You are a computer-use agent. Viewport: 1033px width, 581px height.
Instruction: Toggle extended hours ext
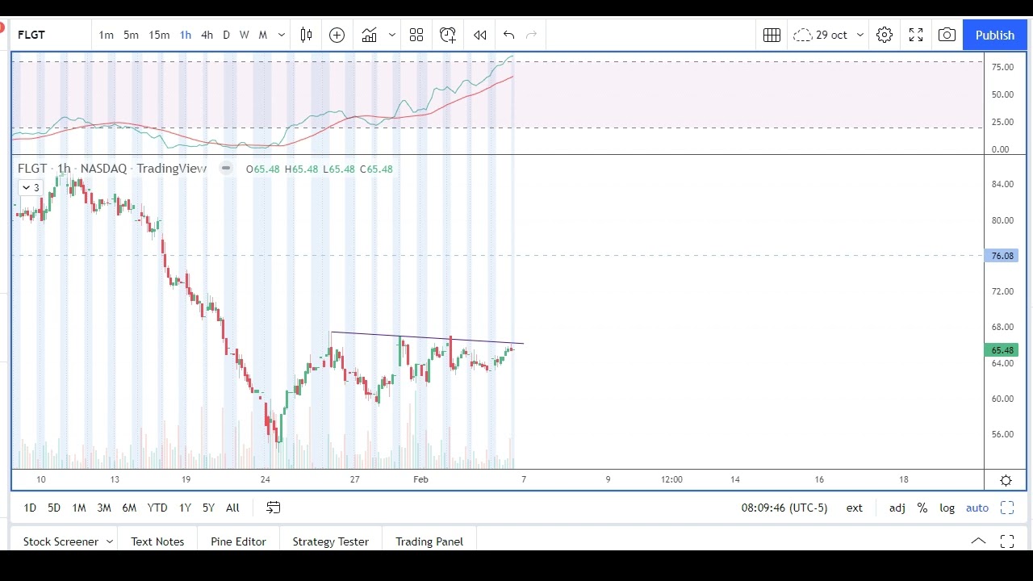coord(854,508)
